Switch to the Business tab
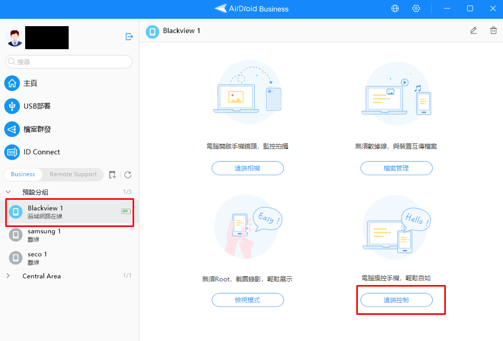Image resolution: width=503 pixels, height=341 pixels. pyautogui.click(x=23, y=175)
